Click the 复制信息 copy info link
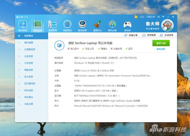 tap(161, 49)
